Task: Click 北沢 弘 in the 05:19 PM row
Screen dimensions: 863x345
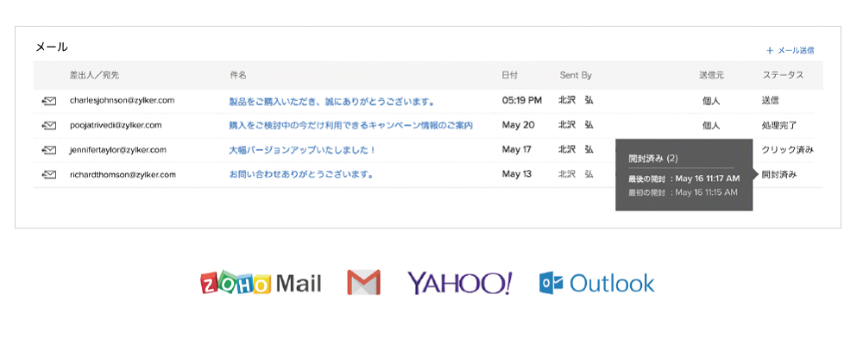Action: coord(576,101)
